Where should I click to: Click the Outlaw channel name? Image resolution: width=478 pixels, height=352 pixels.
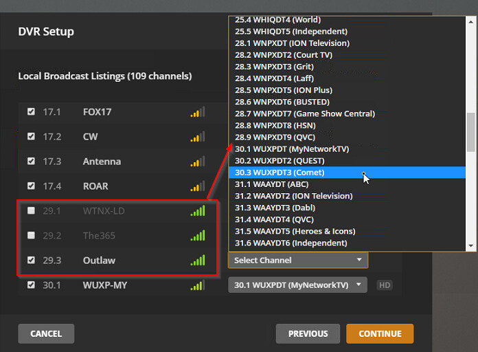pyautogui.click(x=99, y=261)
